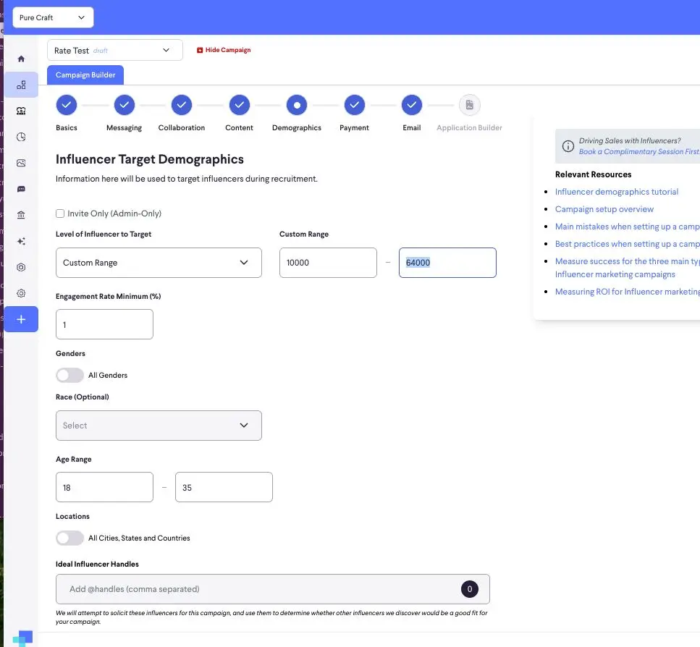Screen dimensions: 700x647
Task: Open Best practices when setting up link
Action: point(627,244)
